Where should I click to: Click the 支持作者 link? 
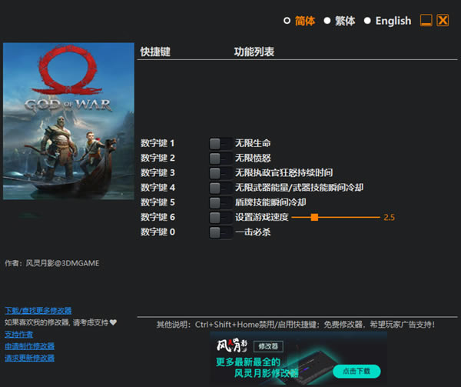[19, 335]
